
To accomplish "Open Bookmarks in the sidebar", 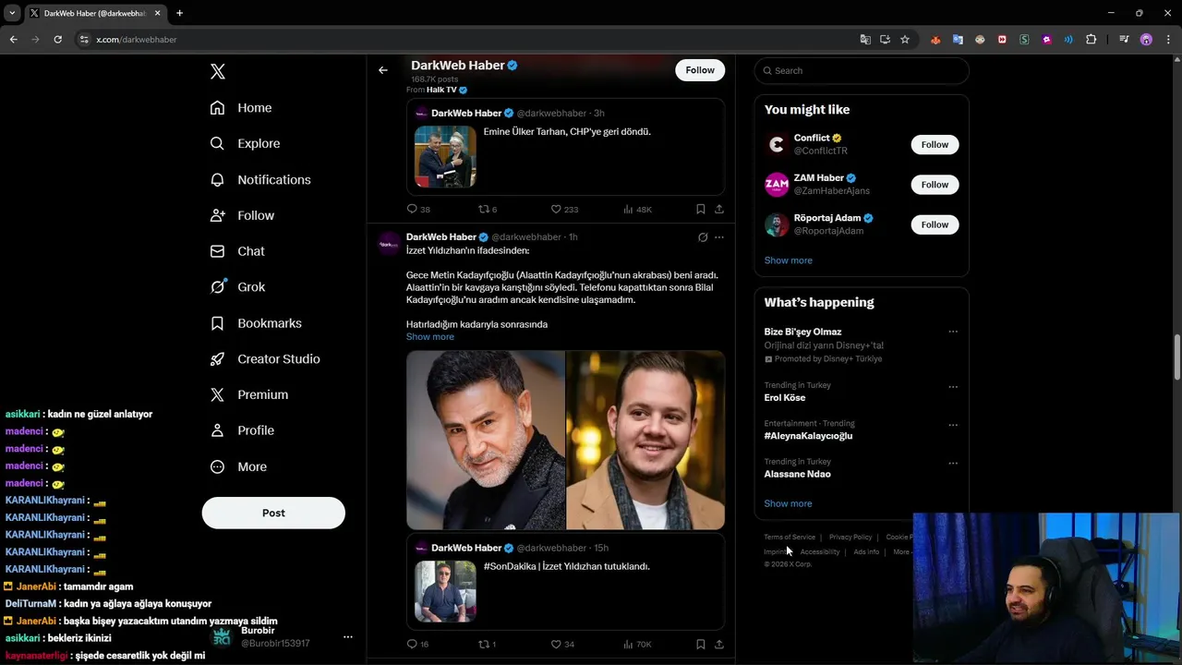I will [x=256, y=323].
